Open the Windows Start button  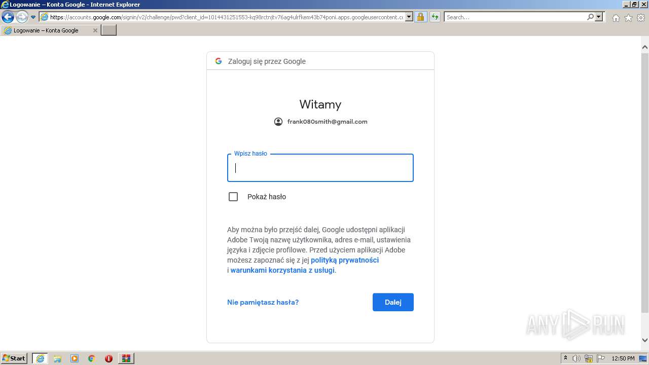coord(14,358)
